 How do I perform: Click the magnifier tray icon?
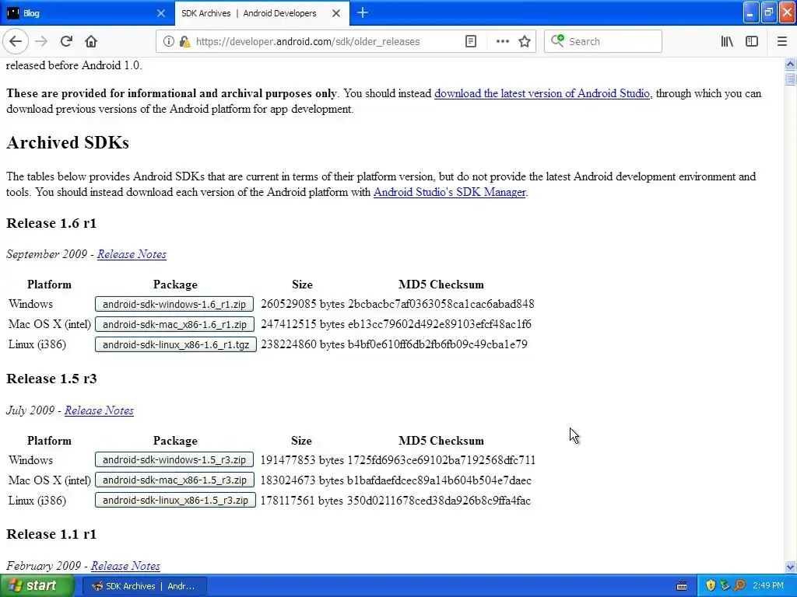click(739, 586)
